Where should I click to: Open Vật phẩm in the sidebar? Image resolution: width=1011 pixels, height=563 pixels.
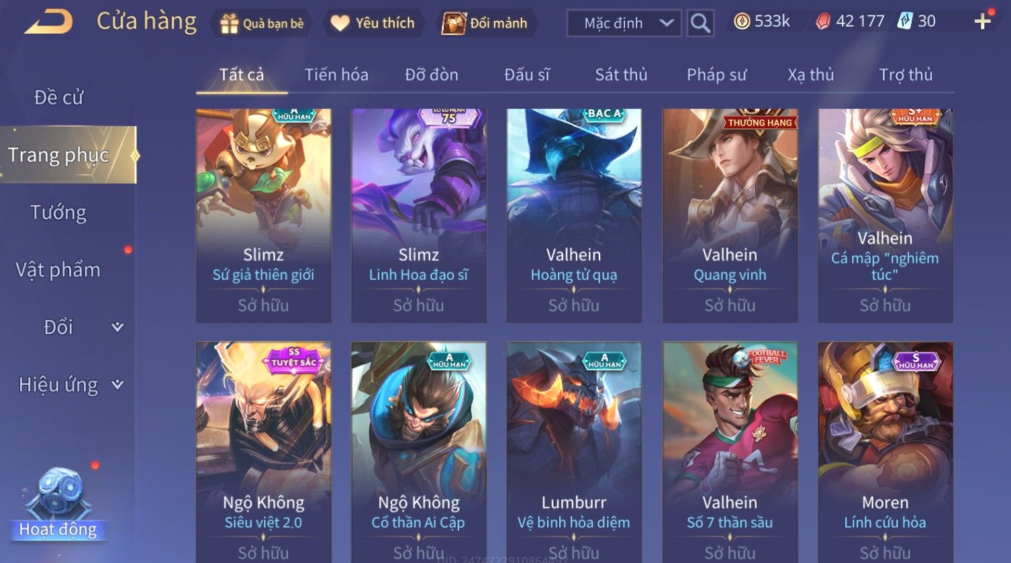tap(58, 270)
